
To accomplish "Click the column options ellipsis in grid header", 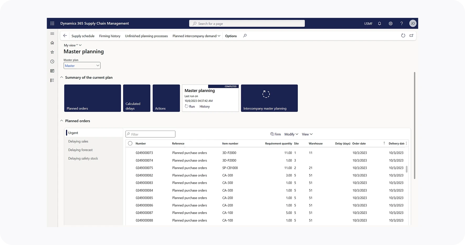I will coord(406,143).
